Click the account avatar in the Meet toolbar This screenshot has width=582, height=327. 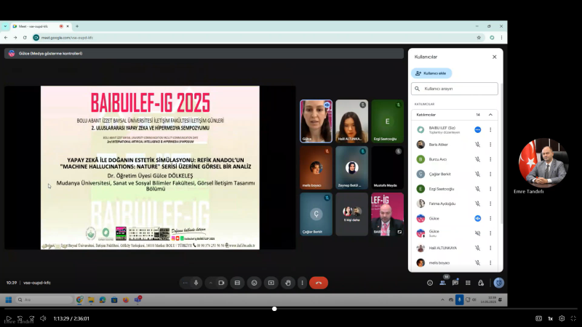click(499, 283)
